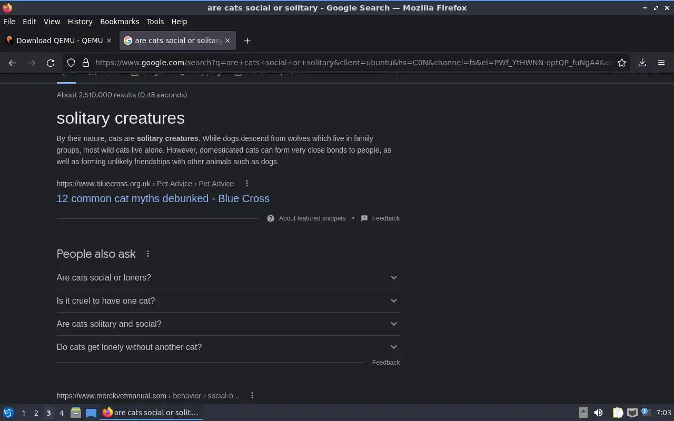Viewport: 674px width, 421px height.
Task: Click the About featured snippets help icon
Action: [271, 218]
